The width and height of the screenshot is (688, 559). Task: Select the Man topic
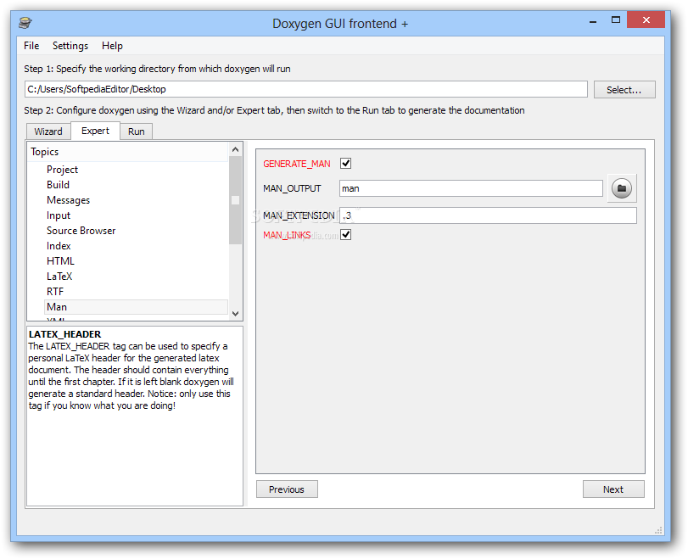(x=136, y=307)
